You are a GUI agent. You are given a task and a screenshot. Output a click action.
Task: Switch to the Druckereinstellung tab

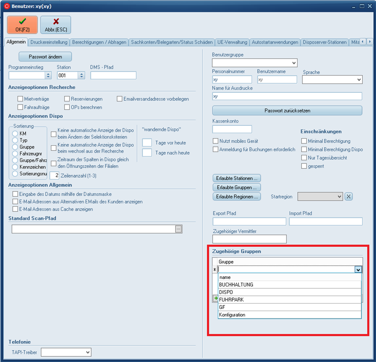49,42
